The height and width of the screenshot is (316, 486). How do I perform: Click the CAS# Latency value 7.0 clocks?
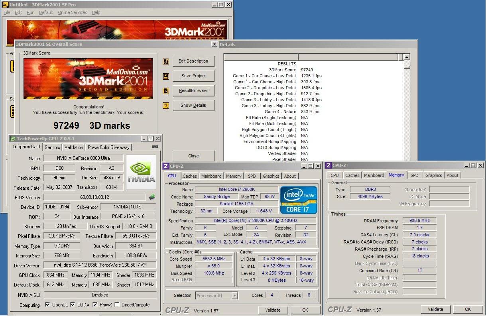[x=419, y=235]
